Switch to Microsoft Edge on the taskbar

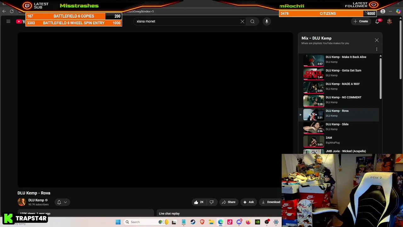click(220, 222)
